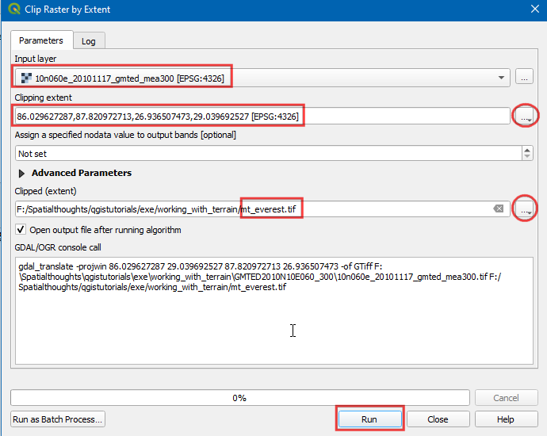The width and height of the screenshot is (547, 436).
Task: Expand the Advanced Parameters section
Action: [x=21, y=173]
